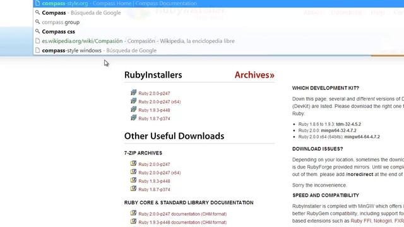Image resolution: width=404 pixels, height=227 pixels.
Task: Click the archive icon beside 7-zip Ruby 2.0.0-p247
Action: 133,163
